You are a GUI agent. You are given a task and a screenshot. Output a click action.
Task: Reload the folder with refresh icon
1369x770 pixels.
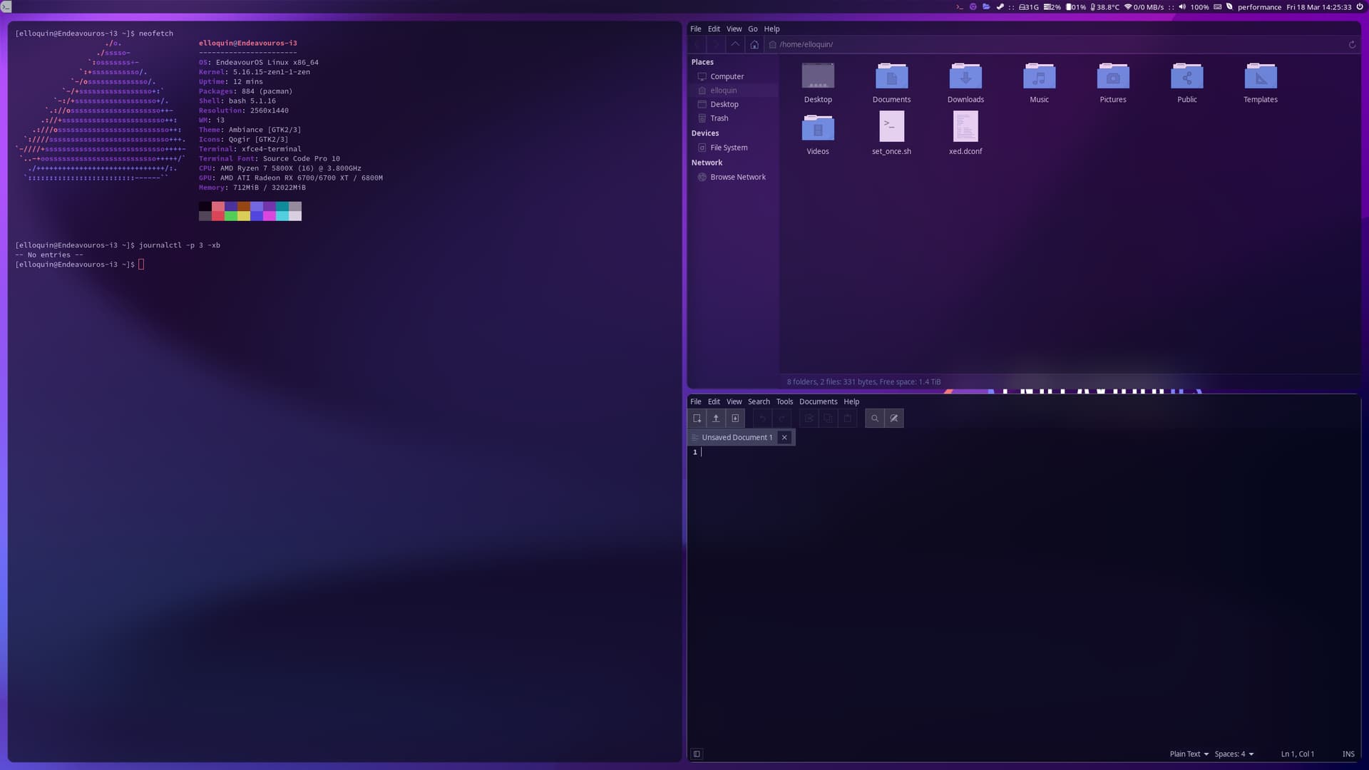[x=1352, y=44]
